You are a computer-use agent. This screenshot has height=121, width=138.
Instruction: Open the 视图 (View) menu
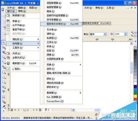tap(33, 8)
